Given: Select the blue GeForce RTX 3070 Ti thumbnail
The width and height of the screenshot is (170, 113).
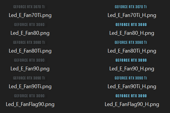Looking at the screenshot, I should (131, 7).
